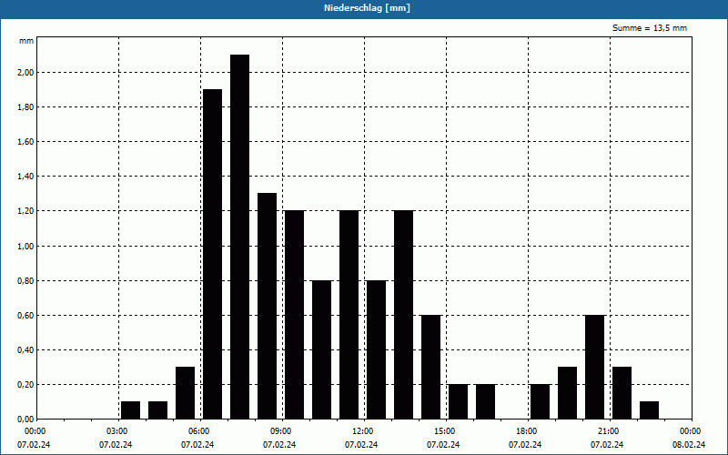Click the 21:00 time label

click(610, 431)
